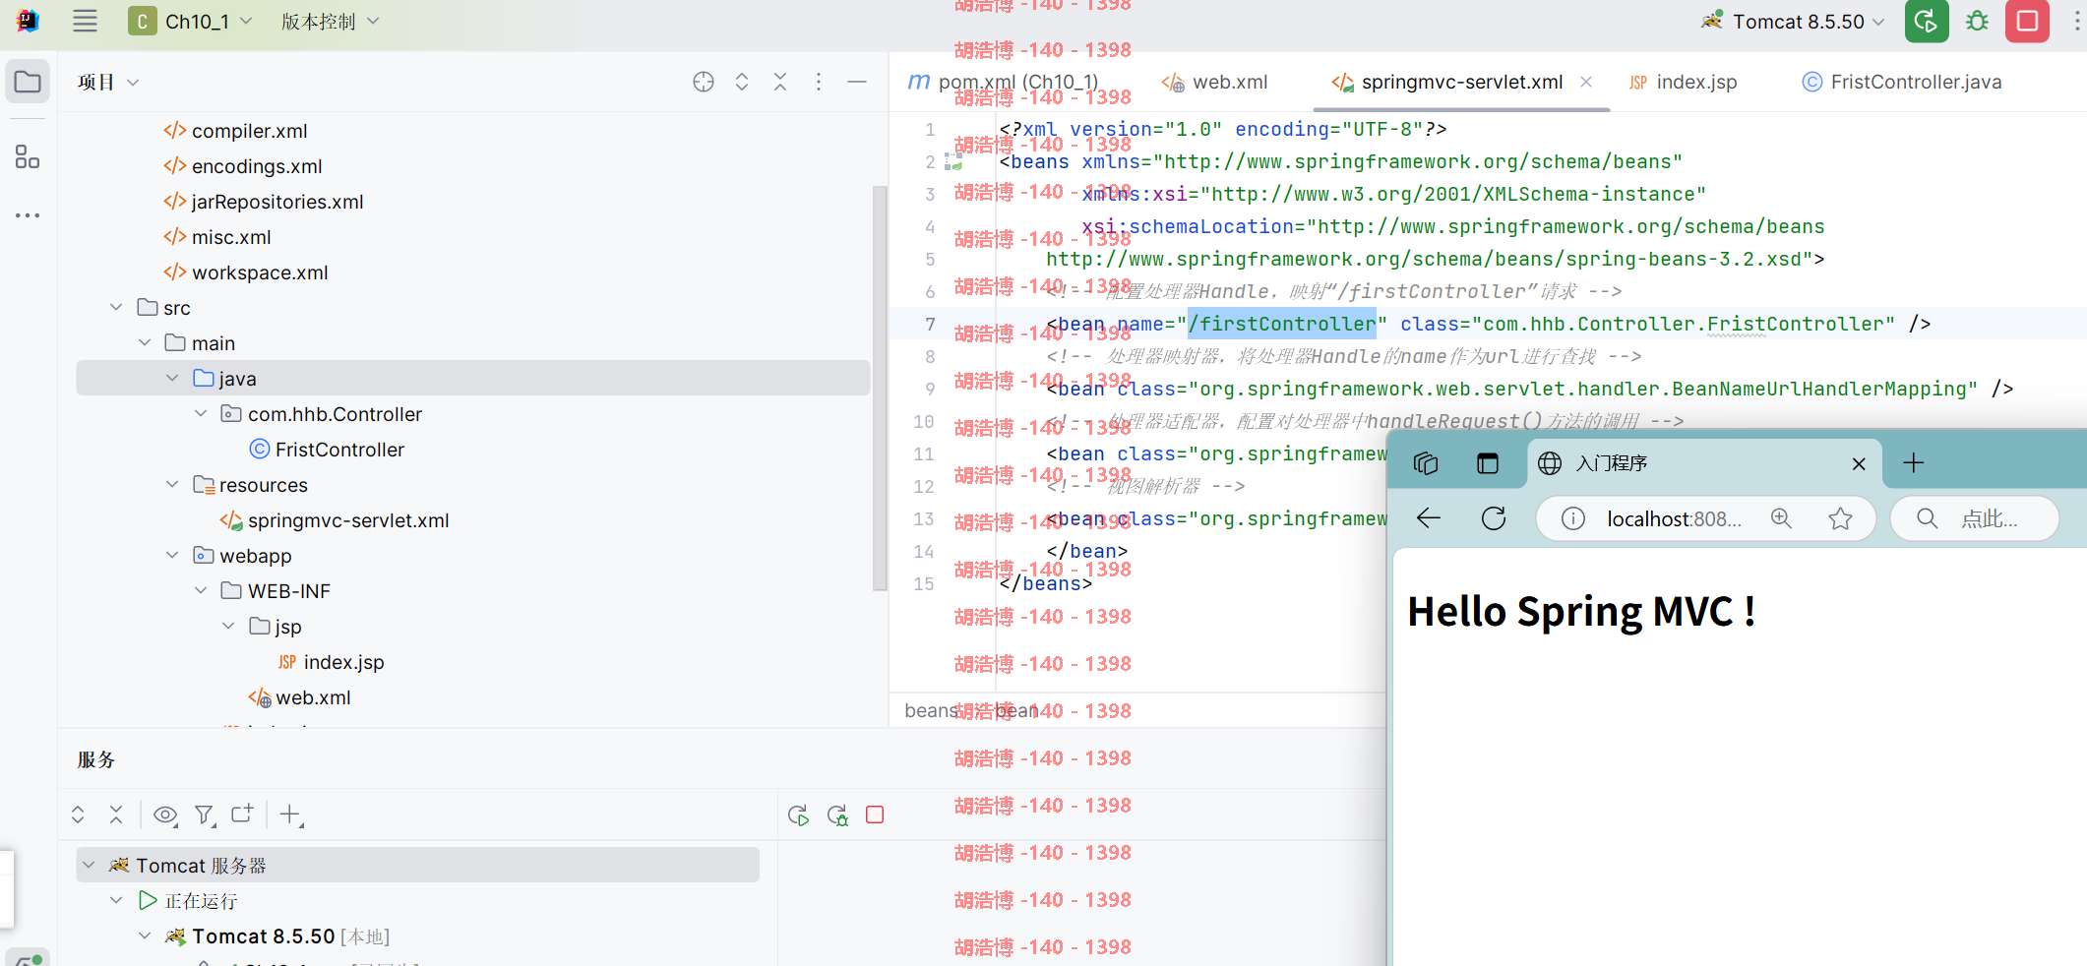This screenshot has height=966, width=2087.
Task: Add a service with plus icon
Action: [x=291, y=815]
